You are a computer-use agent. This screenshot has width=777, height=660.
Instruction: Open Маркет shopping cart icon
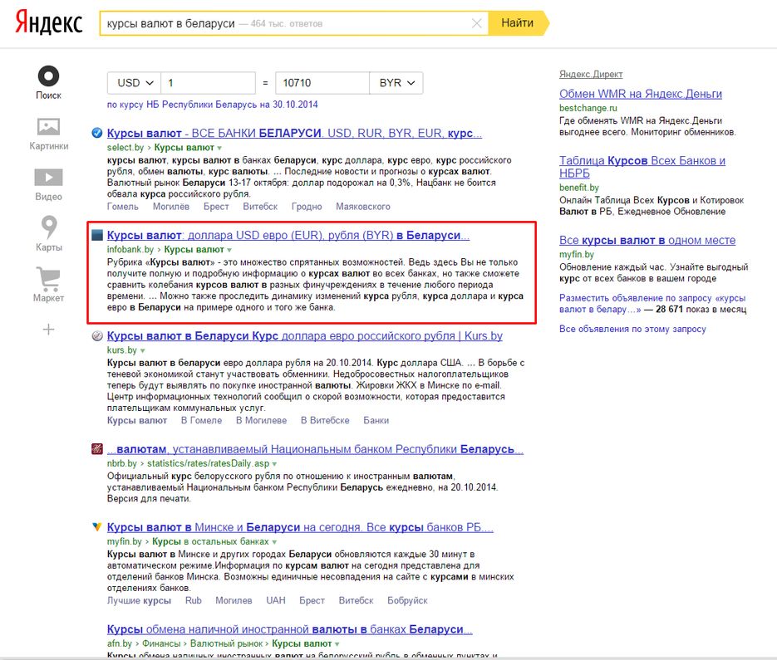click(48, 279)
